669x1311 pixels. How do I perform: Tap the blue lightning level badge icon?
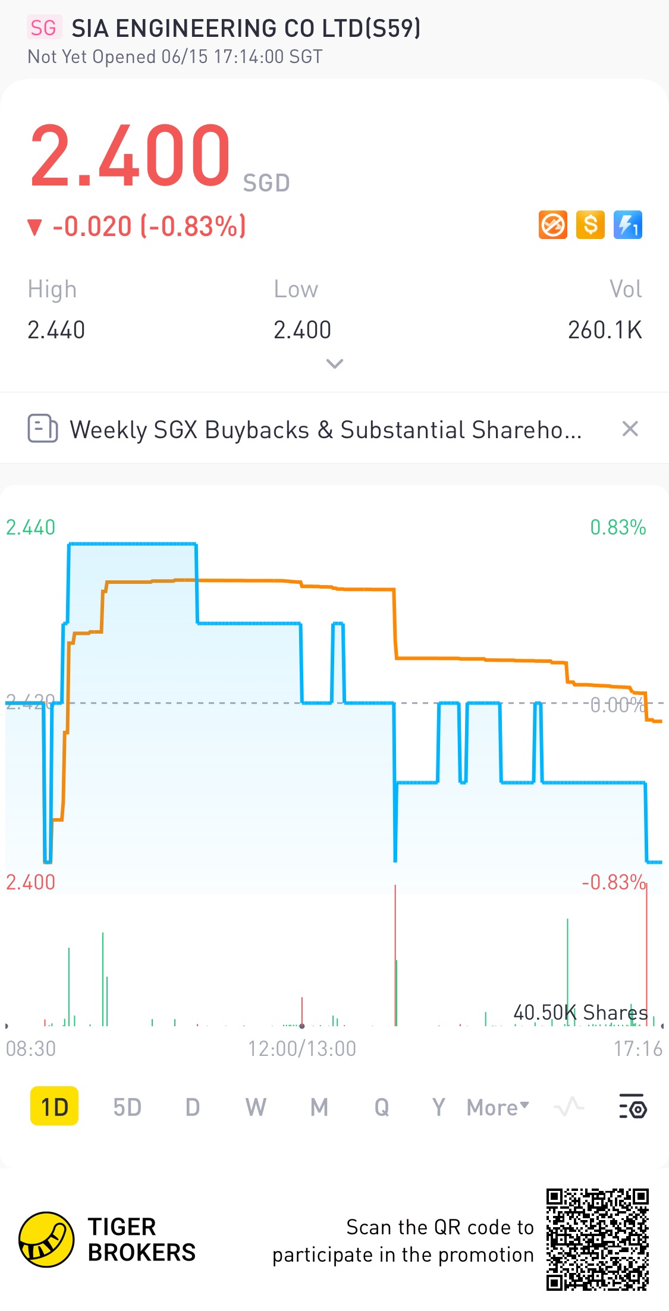point(628,225)
